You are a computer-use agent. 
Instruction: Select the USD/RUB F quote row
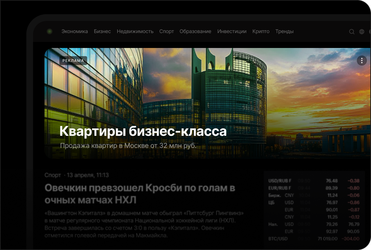point(314,181)
